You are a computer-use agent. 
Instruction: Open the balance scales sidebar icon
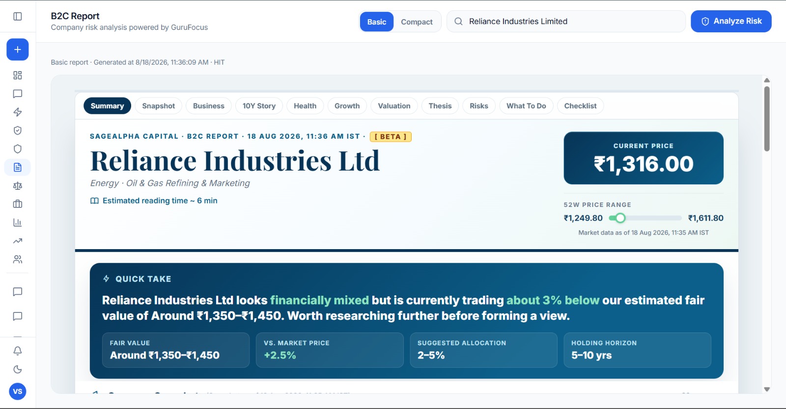[18, 185]
